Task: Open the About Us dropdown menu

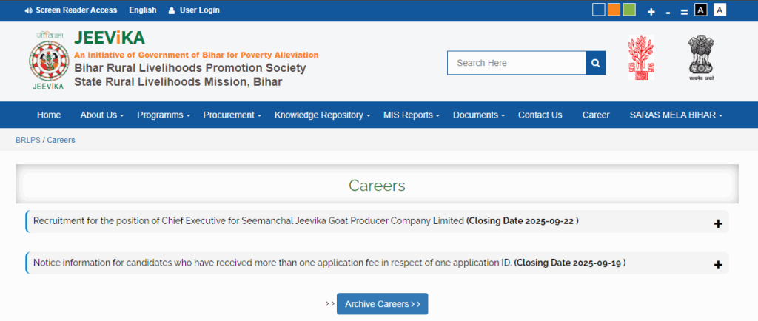Action: click(x=101, y=115)
